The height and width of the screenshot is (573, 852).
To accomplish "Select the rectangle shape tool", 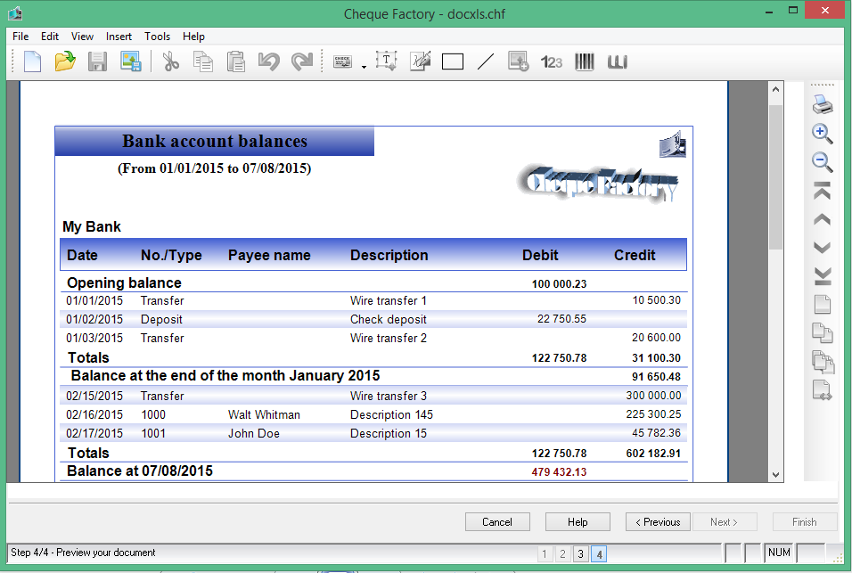I will (x=453, y=61).
